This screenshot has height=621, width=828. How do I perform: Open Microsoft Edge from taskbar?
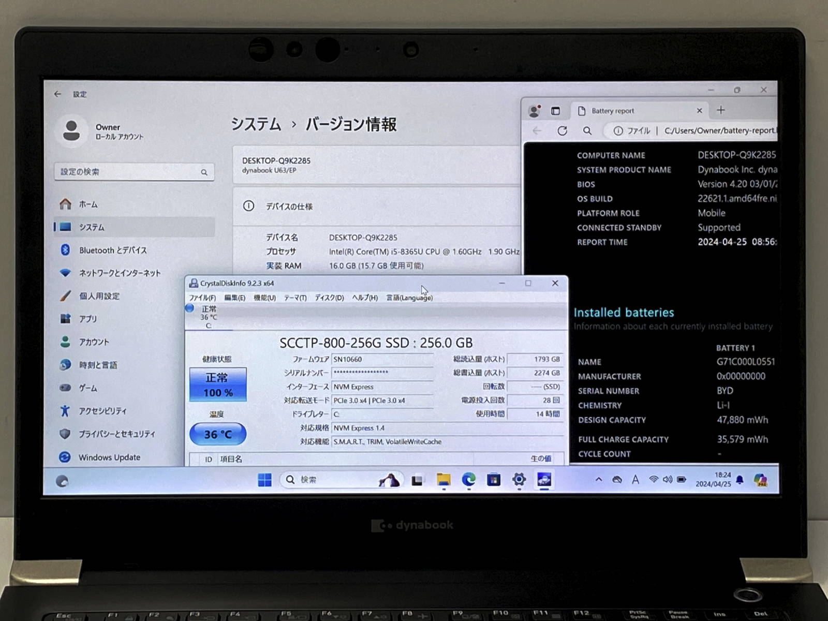pyautogui.click(x=469, y=480)
